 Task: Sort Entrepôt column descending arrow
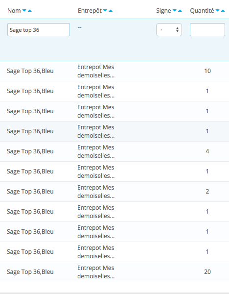pyautogui.click(x=105, y=10)
